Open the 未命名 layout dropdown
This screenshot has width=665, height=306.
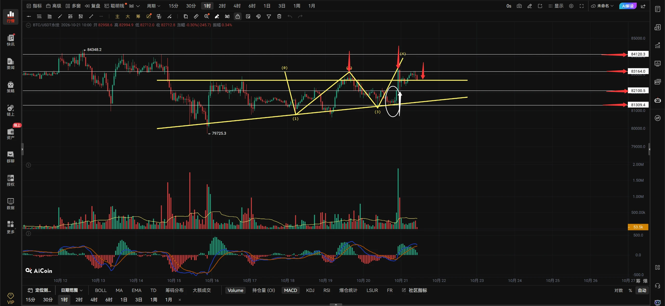tap(602, 6)
